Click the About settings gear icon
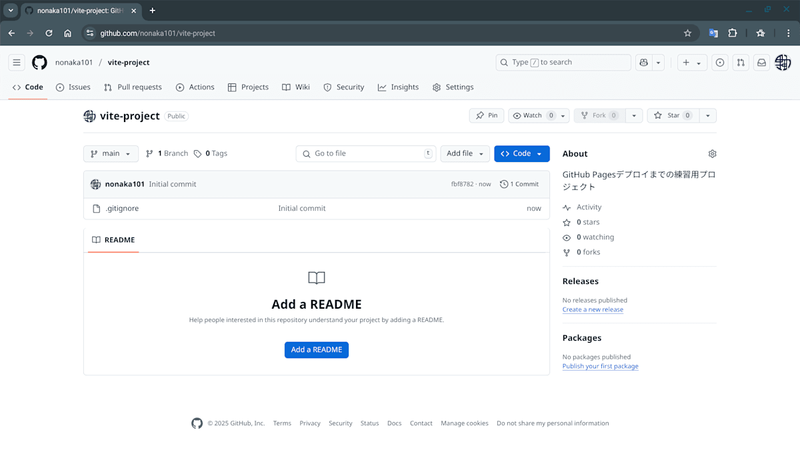 pyautogui.click(x=712, y=154)
